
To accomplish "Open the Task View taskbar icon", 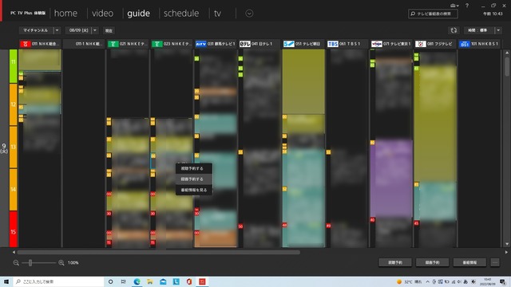I will [x=124, y=281].
